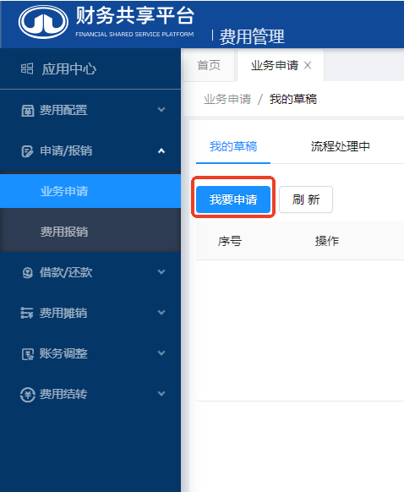This screenshot has height=492, width=404.
Task: Select 业务申请 in the sidebar
Action: click(x=90, y=191)
